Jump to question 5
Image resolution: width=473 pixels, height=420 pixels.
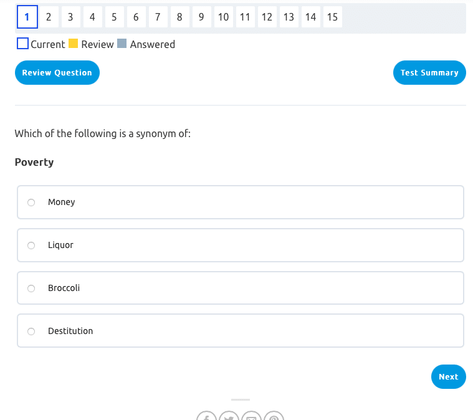pos(114,17)
